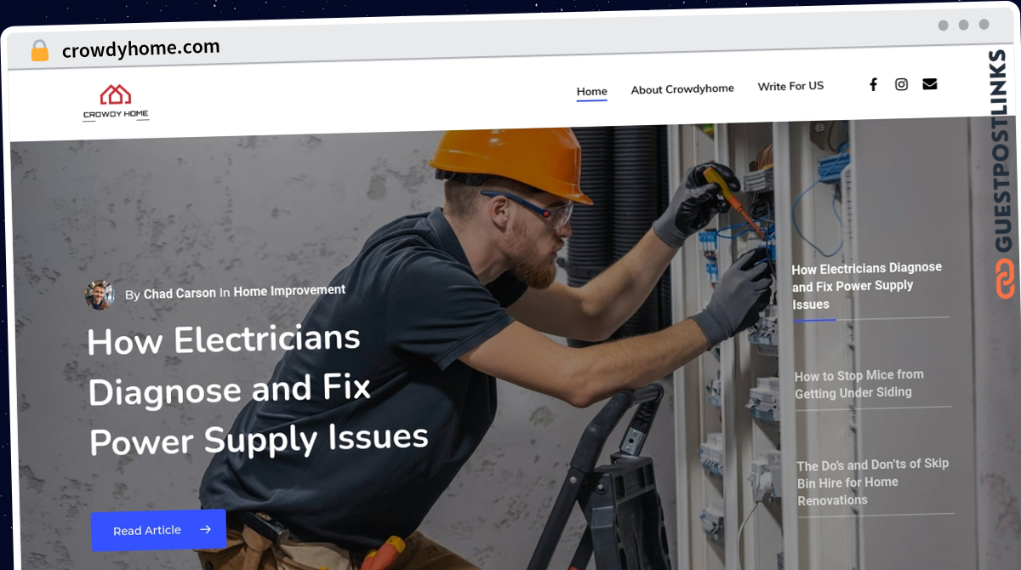Open the Write For US page
The image size is (1021, 570).
click(x=790, y=86)
